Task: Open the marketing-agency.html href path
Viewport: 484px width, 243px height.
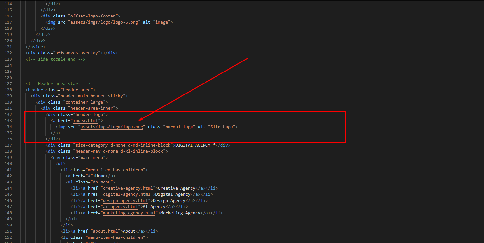Action: (x=129, y=213)
